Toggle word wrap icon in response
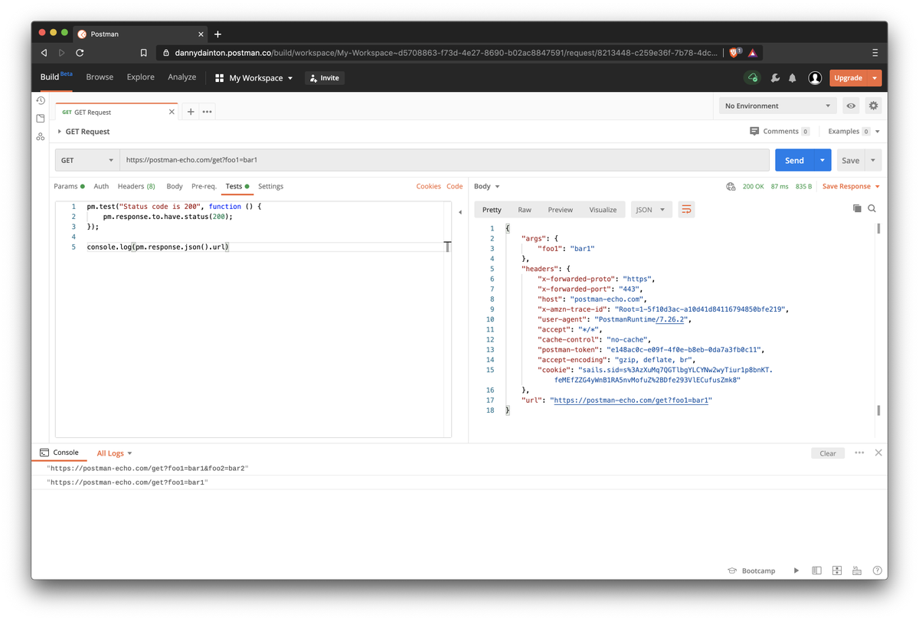The image size is (919, 621). click(686, 210)
